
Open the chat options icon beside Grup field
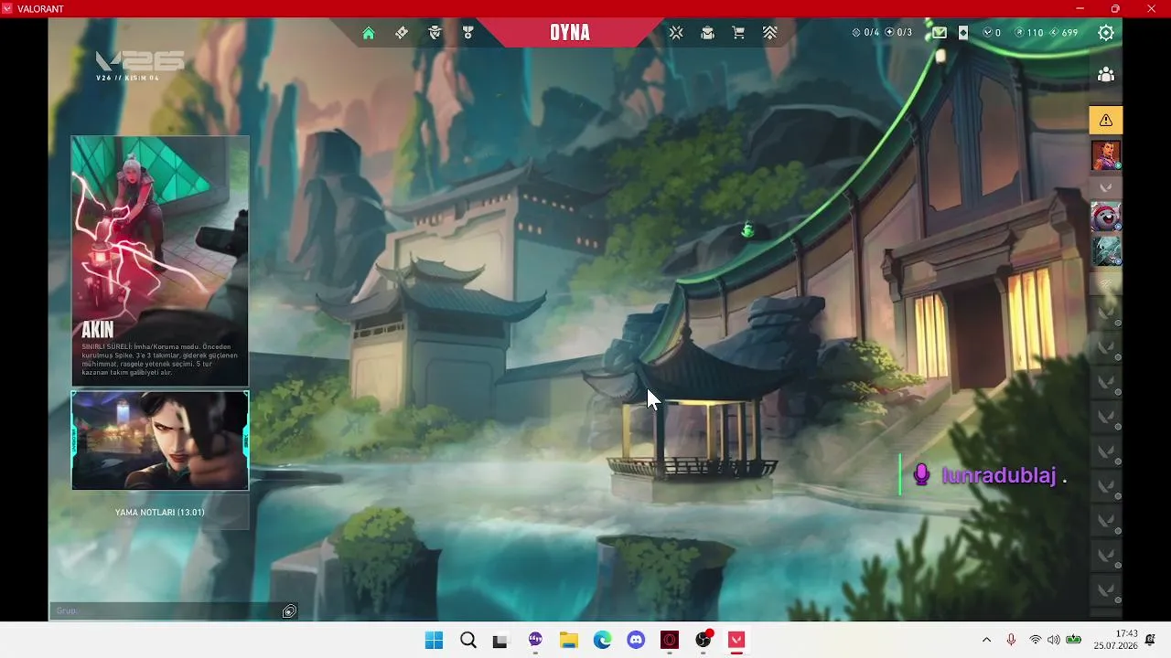[x=289, y=611]
